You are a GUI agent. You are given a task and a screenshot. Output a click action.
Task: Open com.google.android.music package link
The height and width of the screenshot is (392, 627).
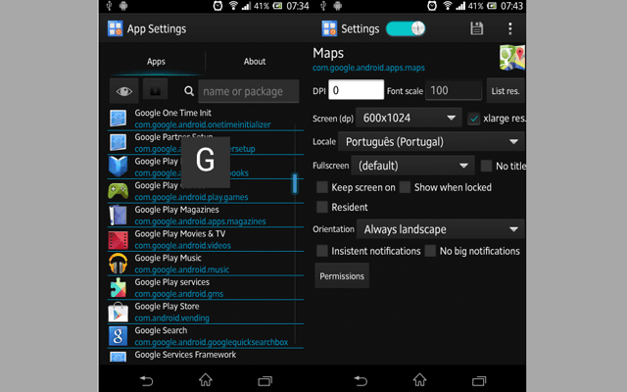tap(182, 269)
